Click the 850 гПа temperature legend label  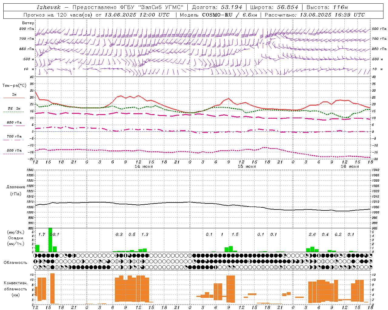click(14, 123)
